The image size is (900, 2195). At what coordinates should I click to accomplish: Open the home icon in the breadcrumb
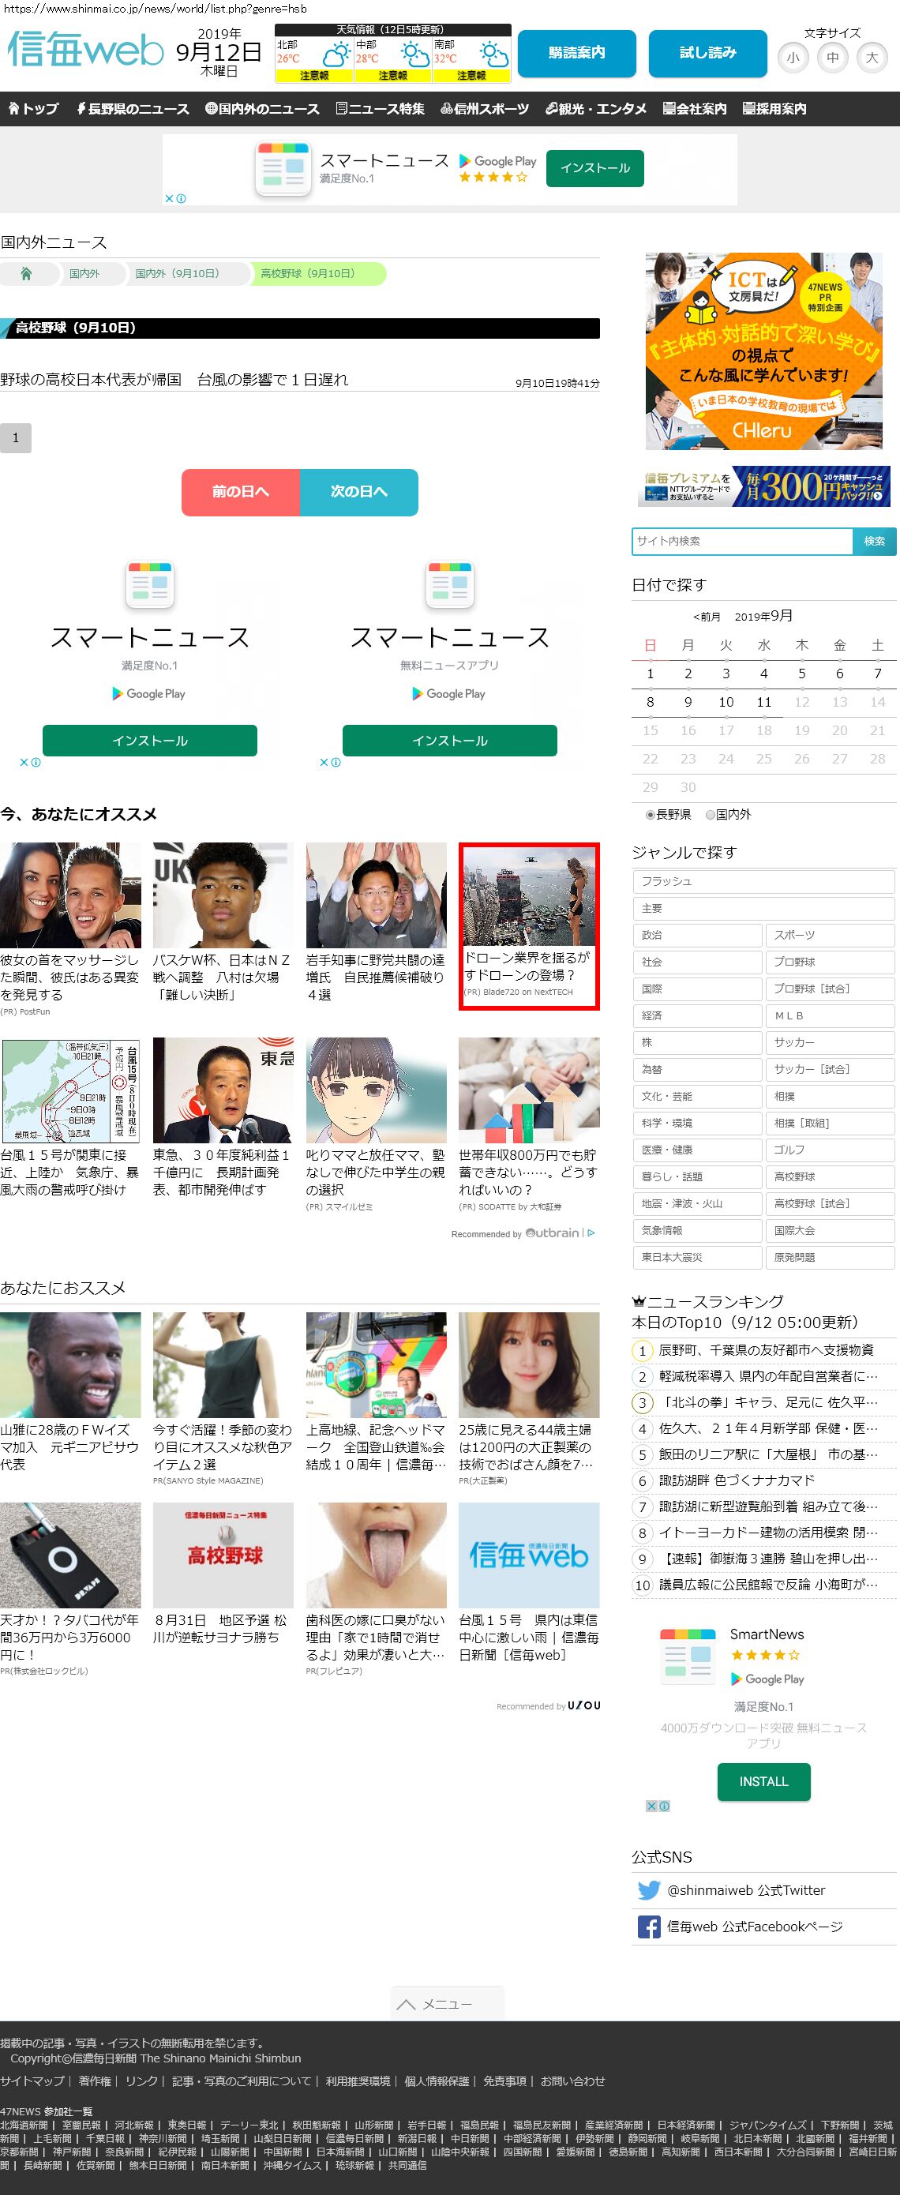pos(26,273)
